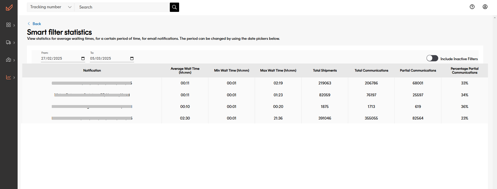Image resolution: width=497 pixels, height=189 pixels.
Task: Open the help question mark icon
Action: (472, 7)
